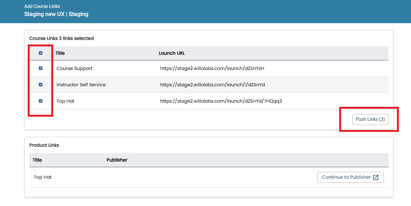The height and width of the screenshot is (206, 411).
Task: Click the Title column header in Course Links
Action: tap(60, 53)
